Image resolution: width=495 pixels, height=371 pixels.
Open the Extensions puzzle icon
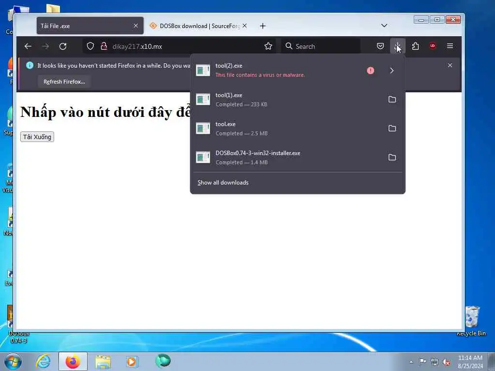click(x=415, y=46)
